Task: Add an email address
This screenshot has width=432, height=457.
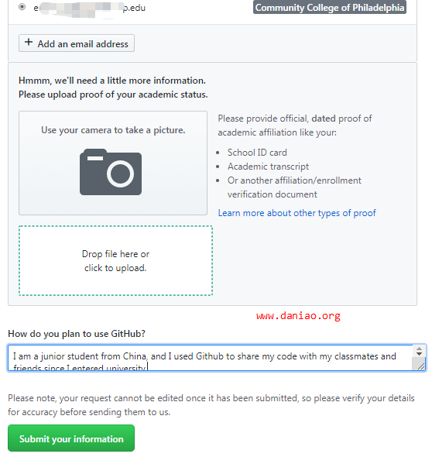Action: point(77,43)
